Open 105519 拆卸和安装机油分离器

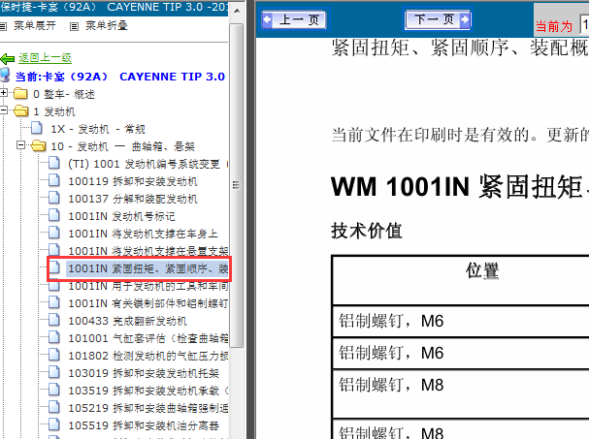pyautogui.click(x=144, y=425)
